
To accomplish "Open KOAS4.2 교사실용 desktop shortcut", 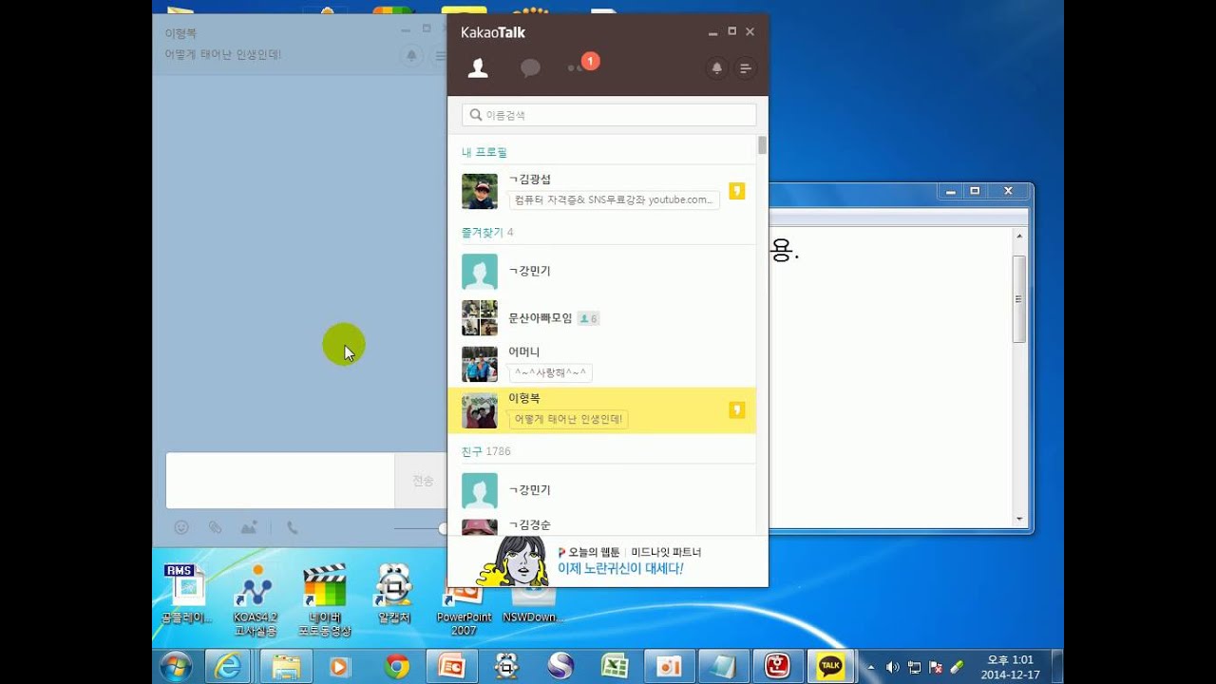I will (255, 599).
